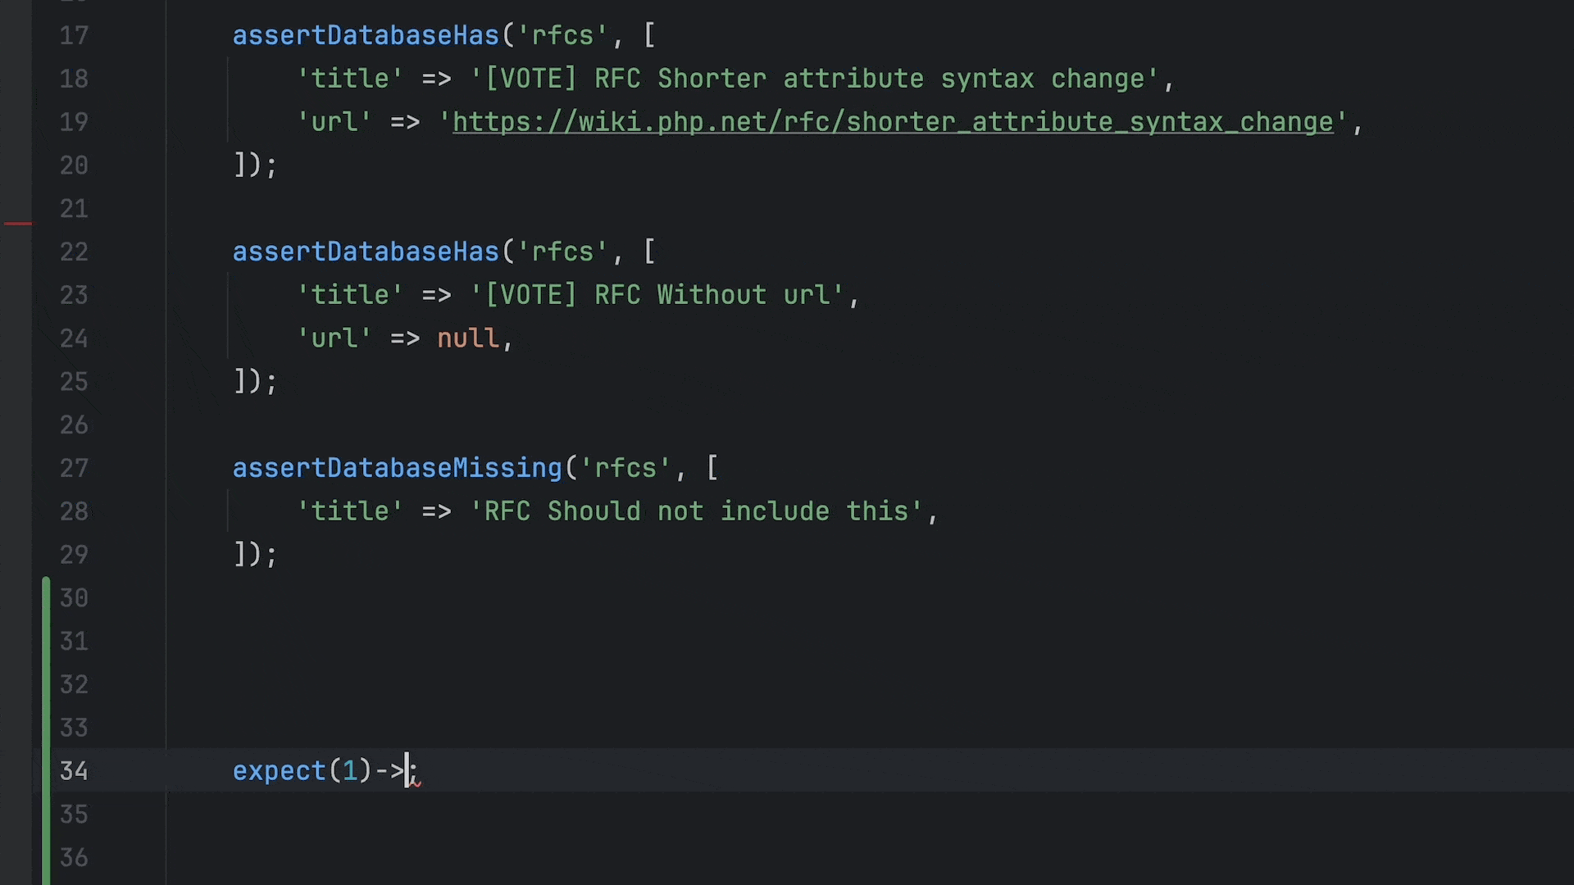Click the first assertDatabaseHas call on line 17

(366, 36)
